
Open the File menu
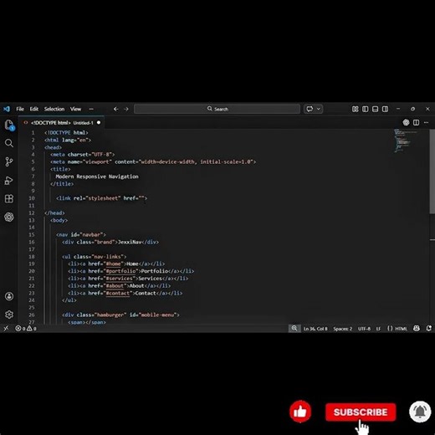(20, 109)
